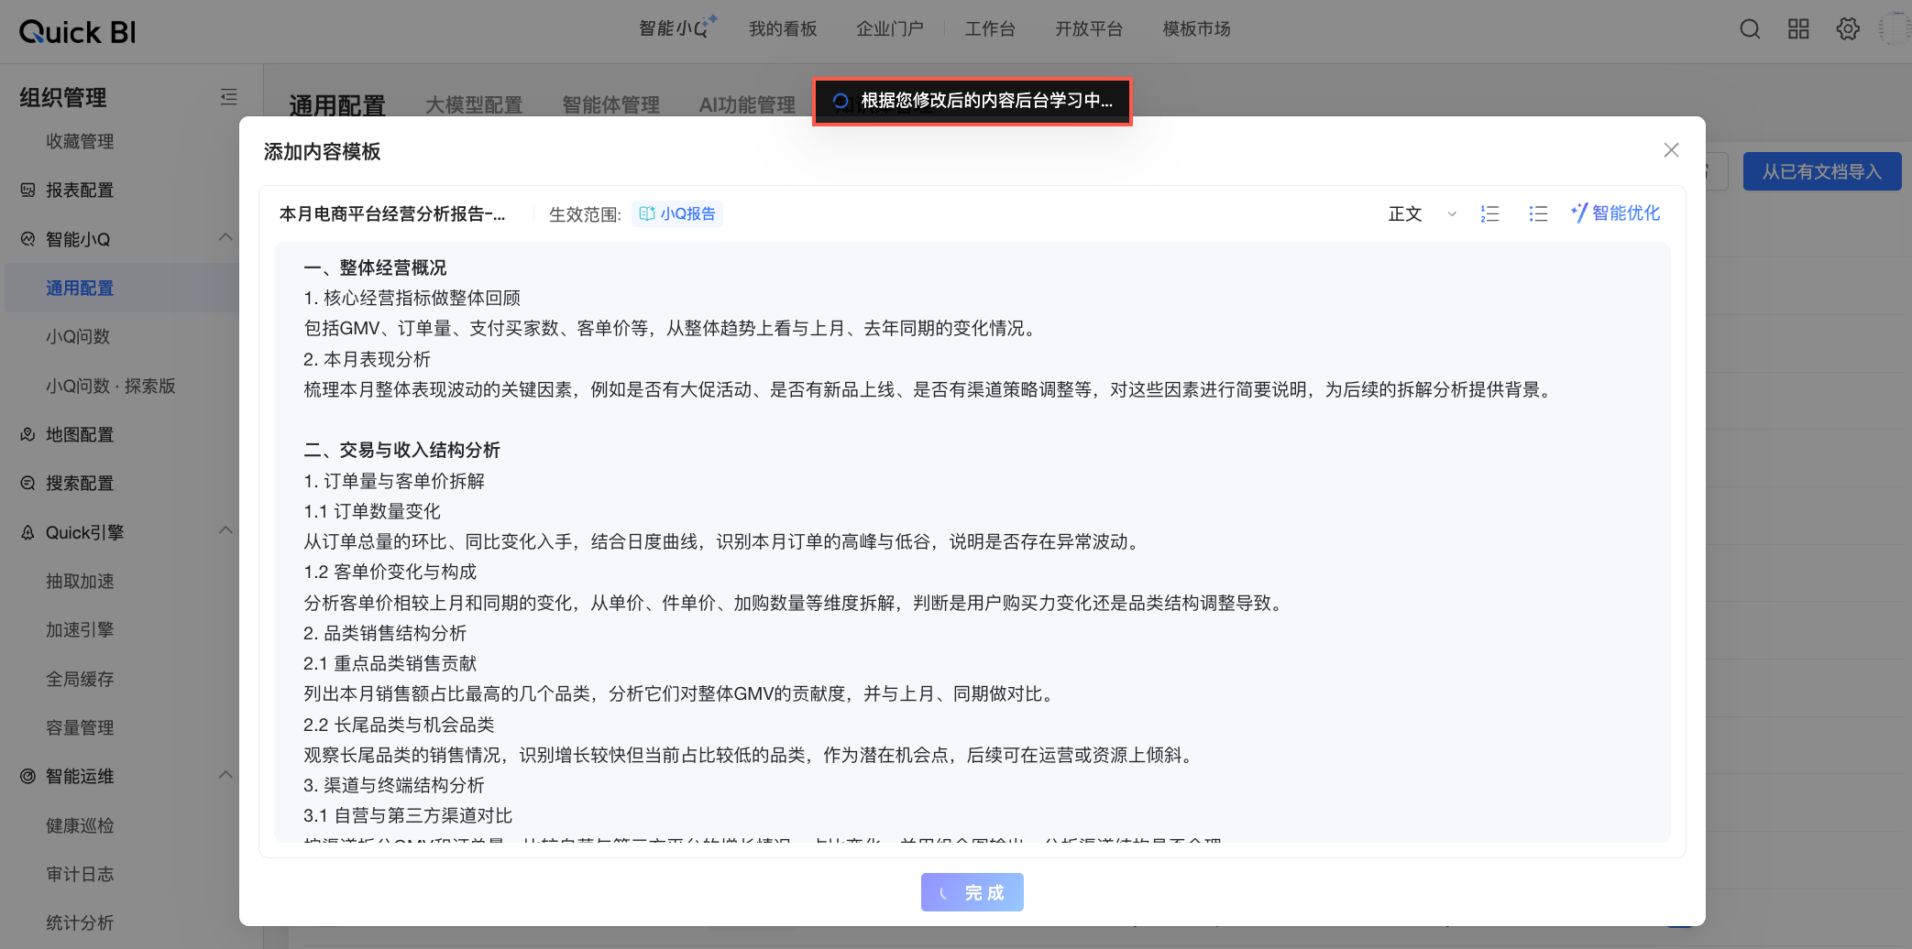
Task: Click the 完成 button
Action: (x=972, y=892)
